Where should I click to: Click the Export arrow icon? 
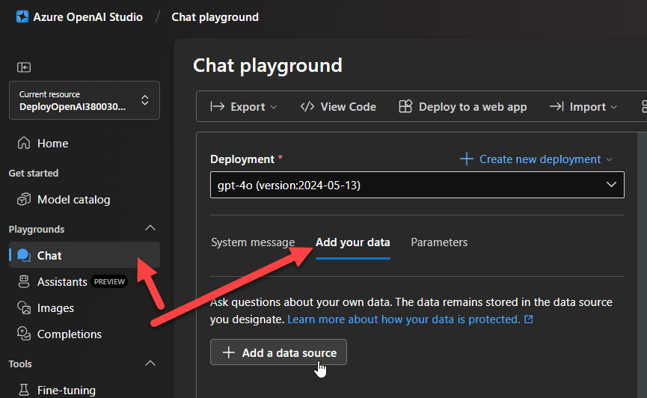pyautogui.click(x=218, y=106)
